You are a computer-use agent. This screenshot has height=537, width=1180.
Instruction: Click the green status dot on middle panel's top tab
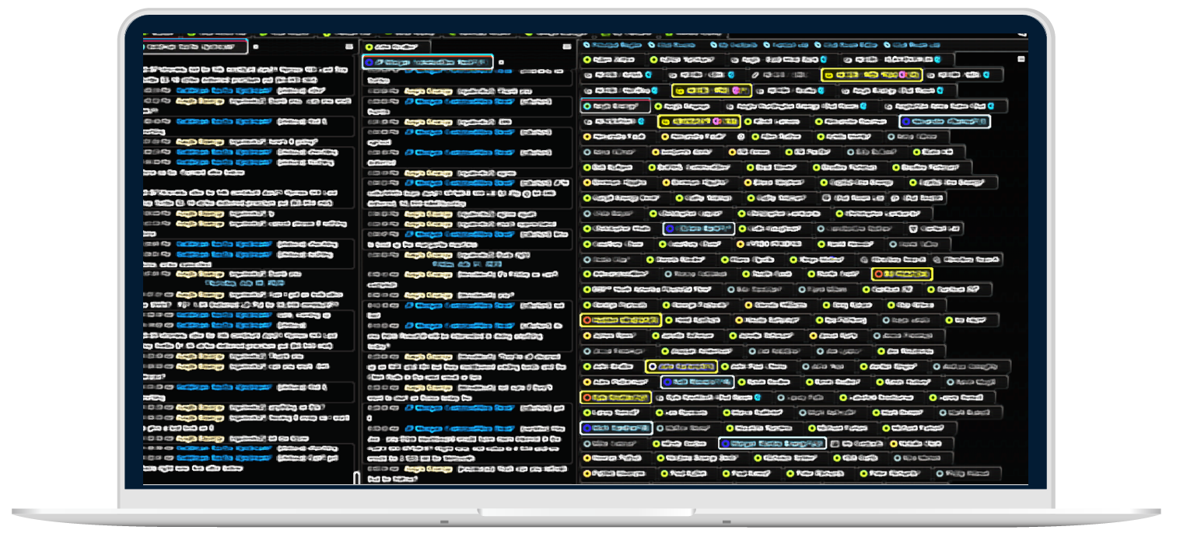(x=369, y=47)
